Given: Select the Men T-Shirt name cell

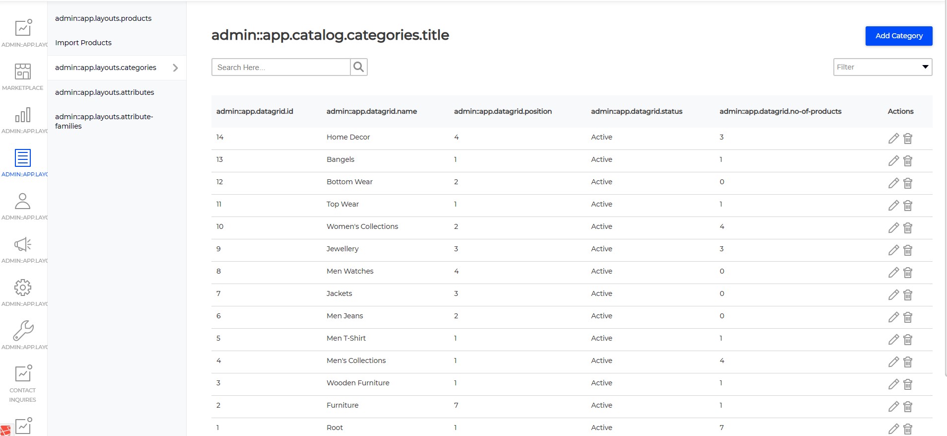Looking at the screenshot, I should point(346,338).
